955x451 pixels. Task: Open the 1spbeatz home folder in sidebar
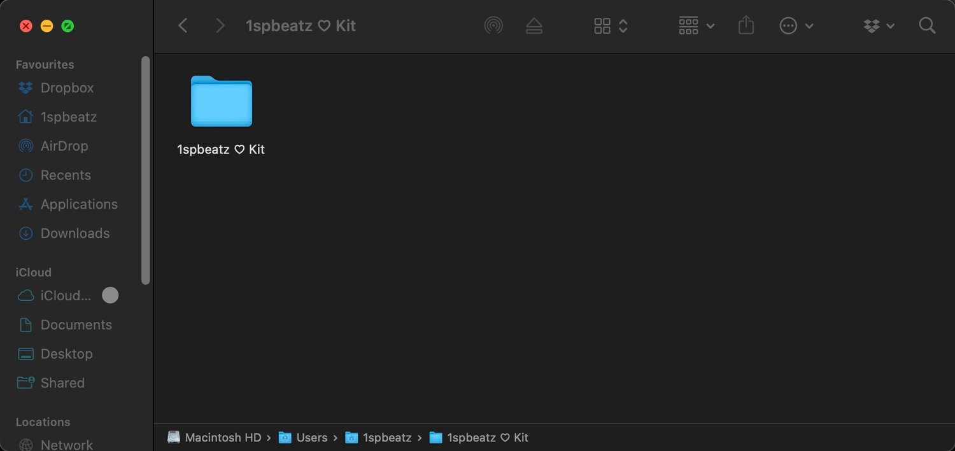(69, 117)
